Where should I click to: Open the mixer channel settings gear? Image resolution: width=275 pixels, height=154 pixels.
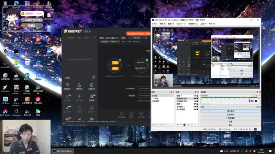click(x=256, y=101)
